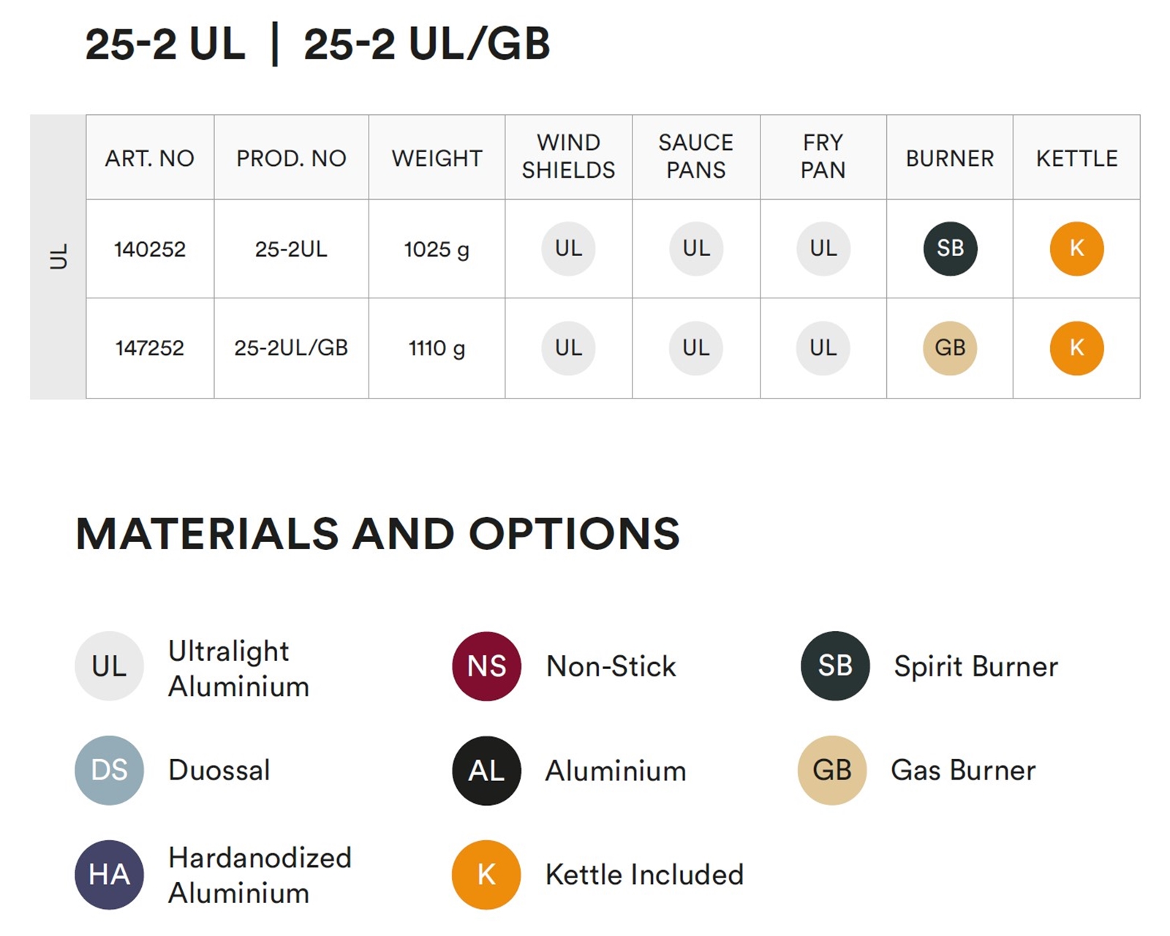
Task: Click the ART. NO column header
Action: [150, 157]
